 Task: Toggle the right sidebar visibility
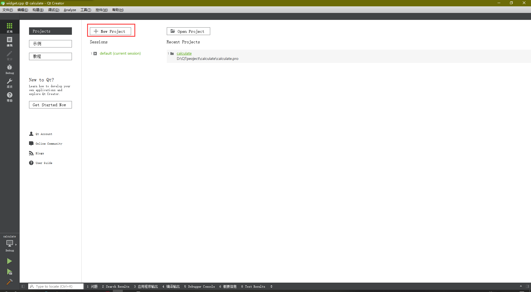tap(528, 286)
